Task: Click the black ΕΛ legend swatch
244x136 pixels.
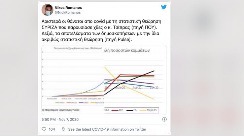Action: pyautogui.click(x=131, y=110)
